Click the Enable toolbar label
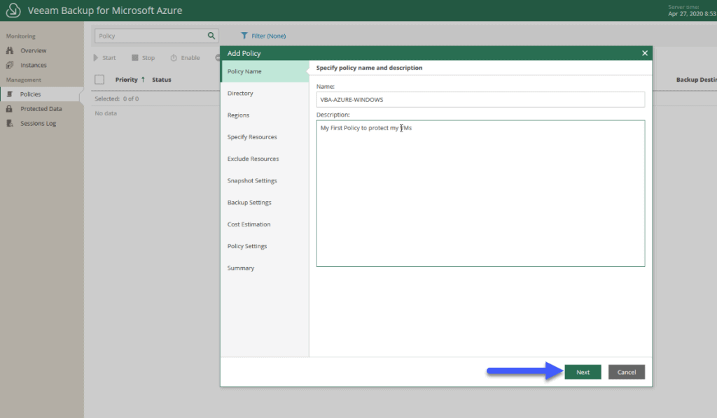 (x=190, y=57)
